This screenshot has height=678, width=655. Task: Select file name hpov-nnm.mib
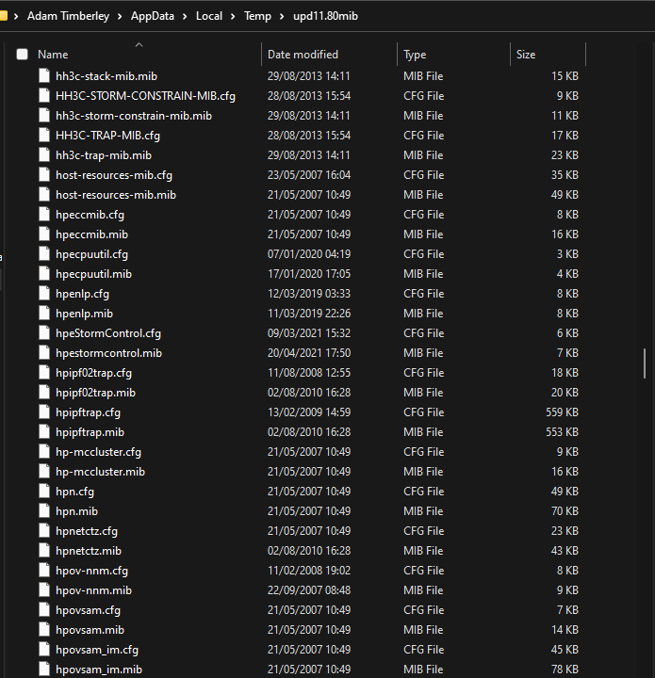pos(93,590)
